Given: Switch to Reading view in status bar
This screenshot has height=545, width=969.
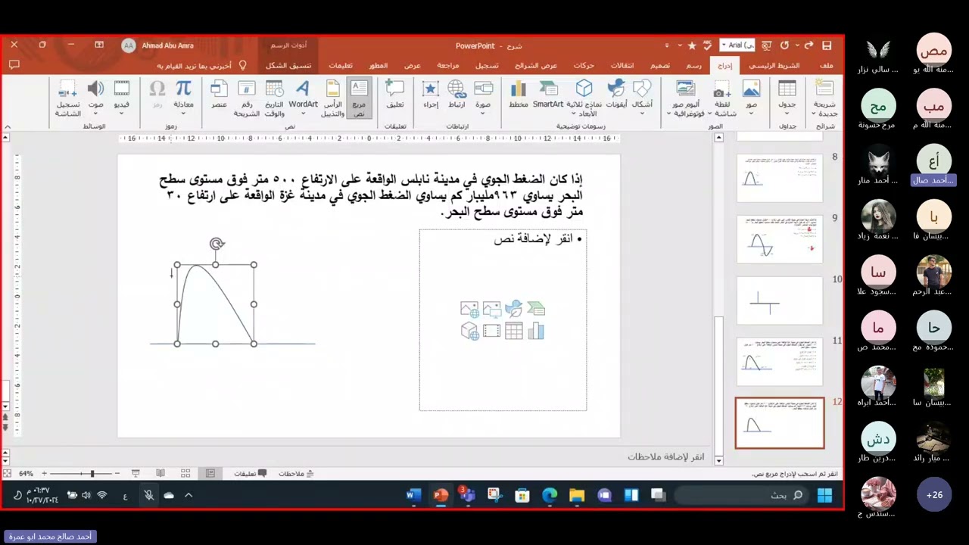Looking at the screenshot, I should [x=160, y=474].
